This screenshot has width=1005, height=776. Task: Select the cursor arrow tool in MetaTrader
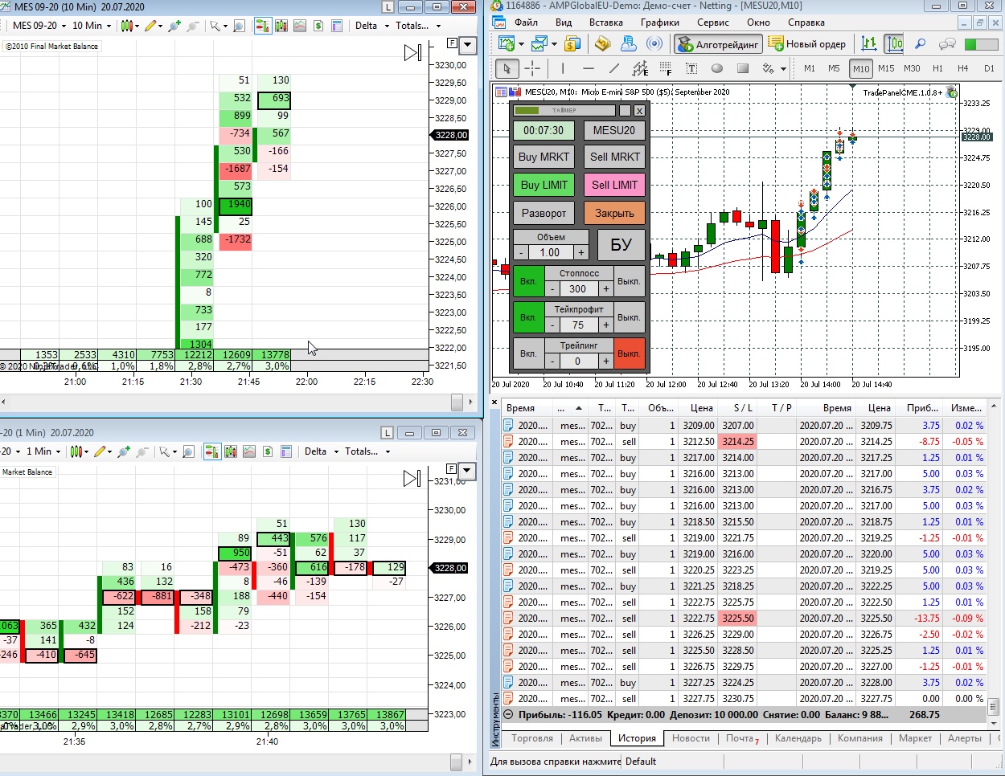507,68
